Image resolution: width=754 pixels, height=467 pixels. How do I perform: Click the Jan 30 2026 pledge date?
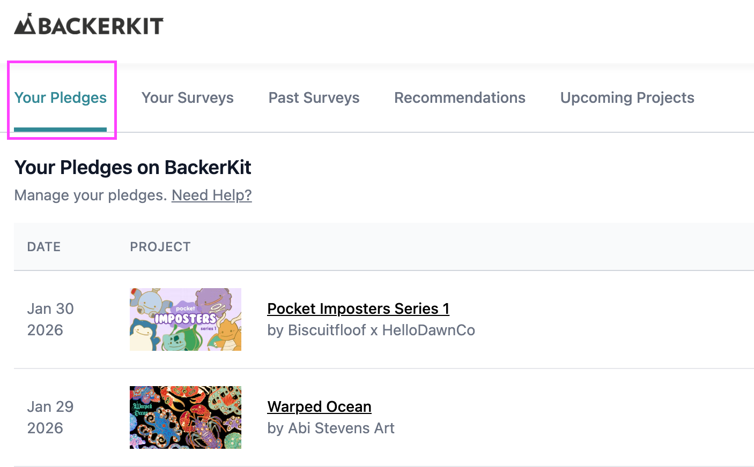tap(50, 319)
